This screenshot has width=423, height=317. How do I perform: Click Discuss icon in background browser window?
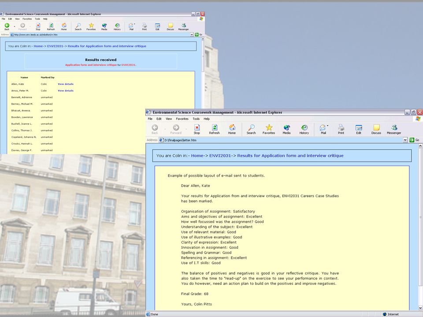[x=171, y=26]
